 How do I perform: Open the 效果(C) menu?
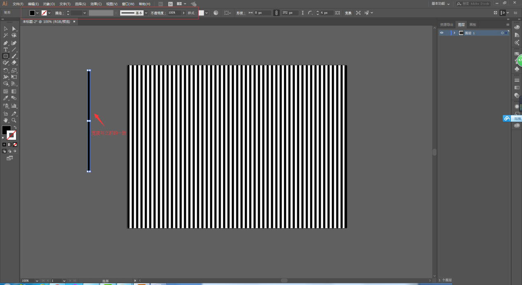tap(96, 4)
